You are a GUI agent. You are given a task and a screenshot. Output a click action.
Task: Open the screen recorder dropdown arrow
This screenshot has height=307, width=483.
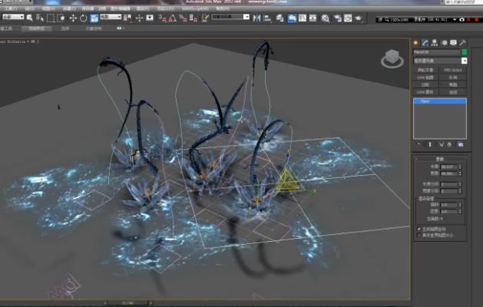(x=455, y=19)
